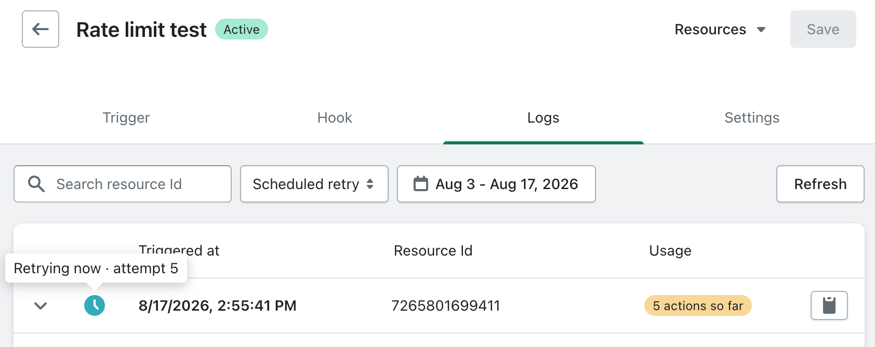Click the up-down selector arrows on Scheduled retry
The image size is (875, 347).
click(x=370, y=184)
